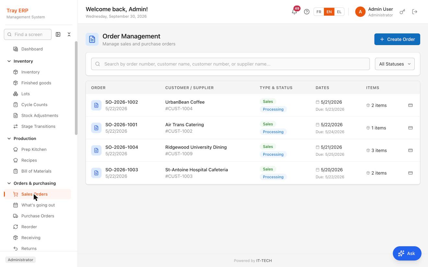Collapse the sidebar panel icon
The height and width of the screenshot is (267, 428).
pos(58,34)
